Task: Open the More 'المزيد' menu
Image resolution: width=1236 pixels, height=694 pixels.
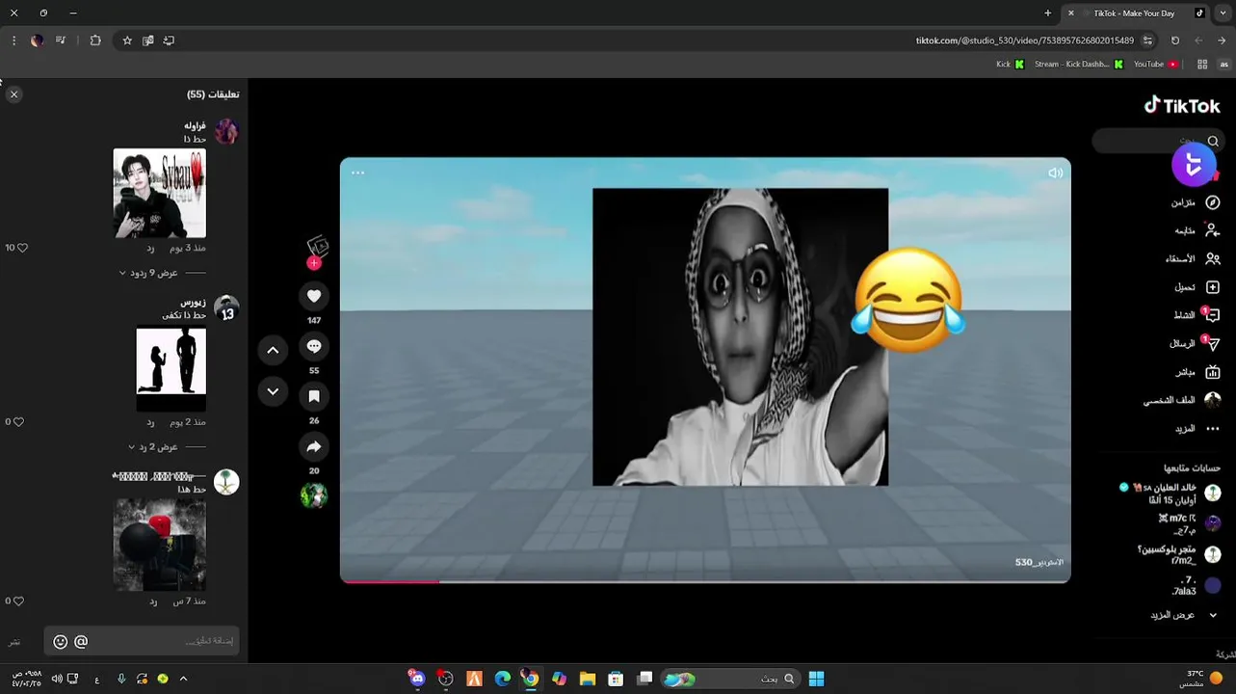Action: 1197,428
